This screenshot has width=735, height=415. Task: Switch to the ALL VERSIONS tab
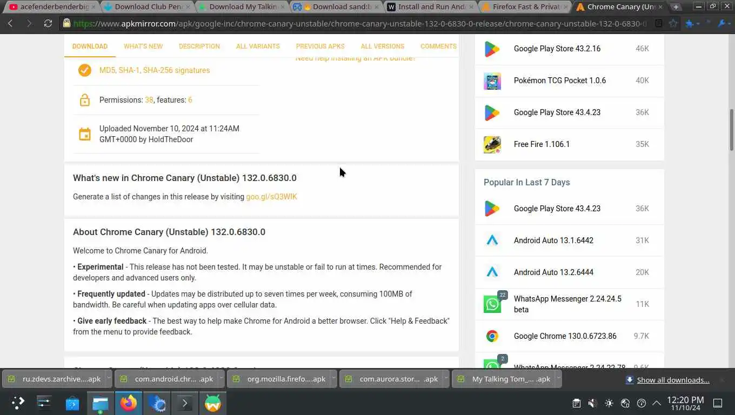click(383, 46)
